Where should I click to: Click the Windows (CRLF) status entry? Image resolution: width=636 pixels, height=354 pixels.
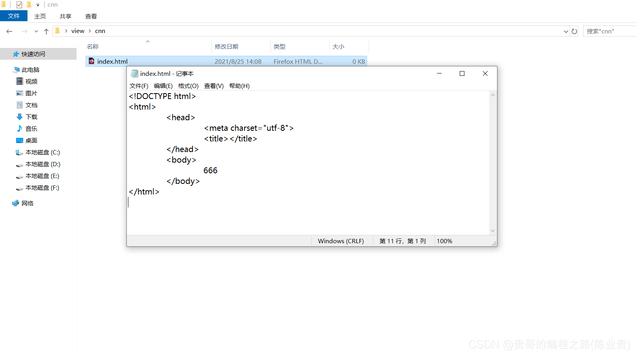pyautogui.click(x=341, y=241)
